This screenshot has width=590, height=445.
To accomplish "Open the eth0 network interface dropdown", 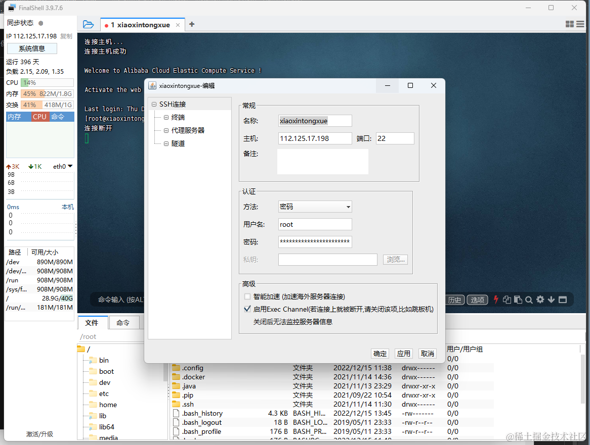I will click(62, 166).
